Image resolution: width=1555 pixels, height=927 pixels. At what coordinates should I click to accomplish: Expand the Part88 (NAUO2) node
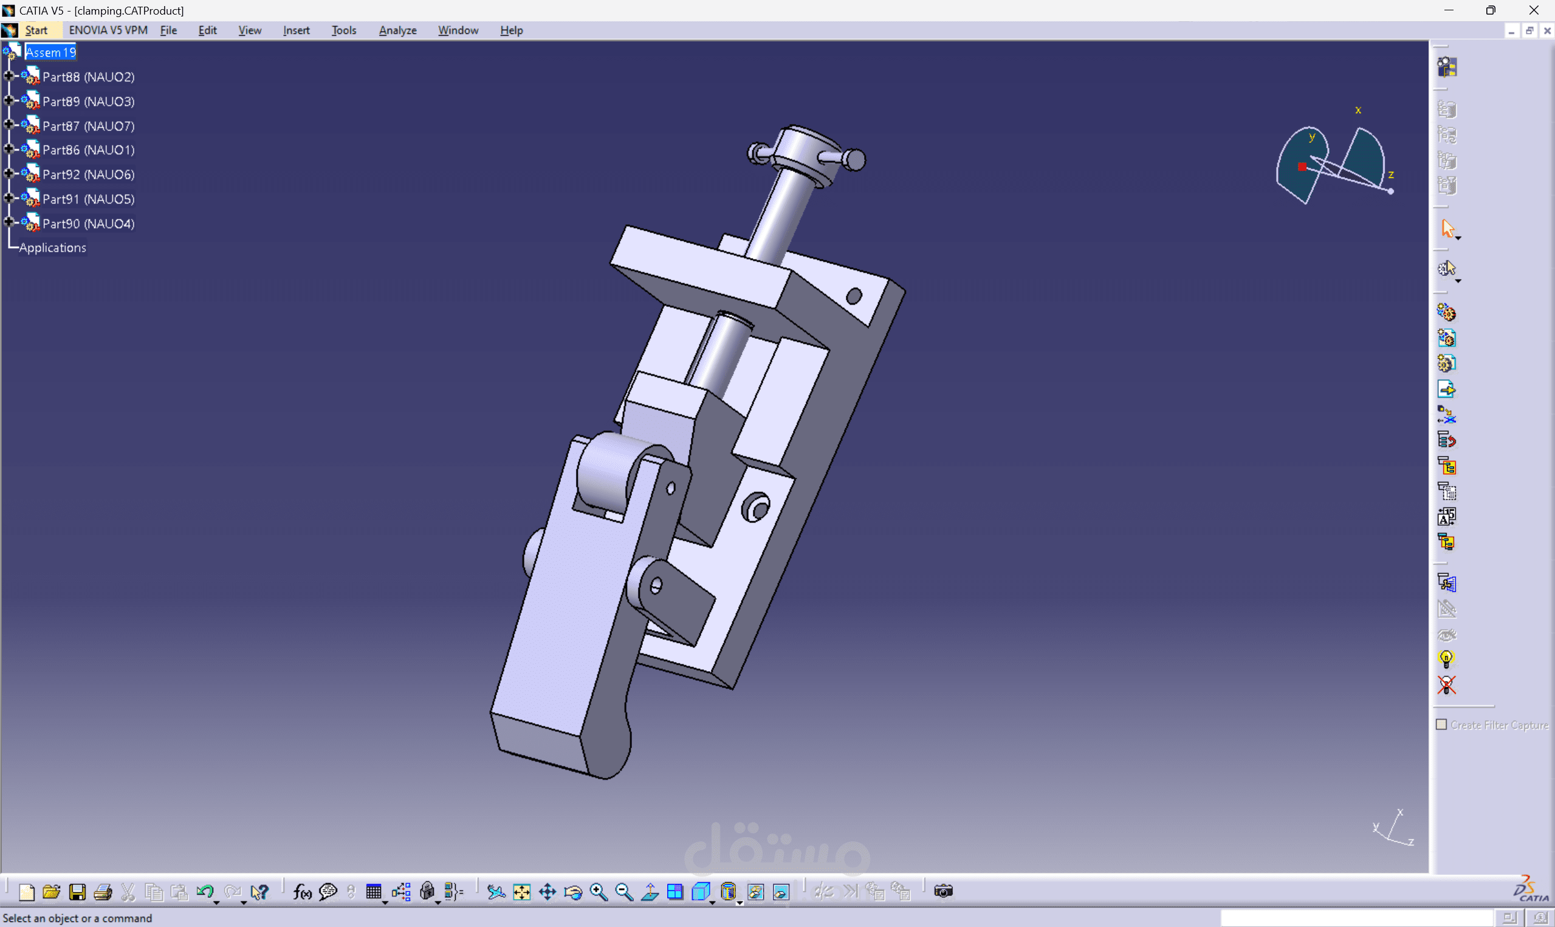tap(9, 76)
